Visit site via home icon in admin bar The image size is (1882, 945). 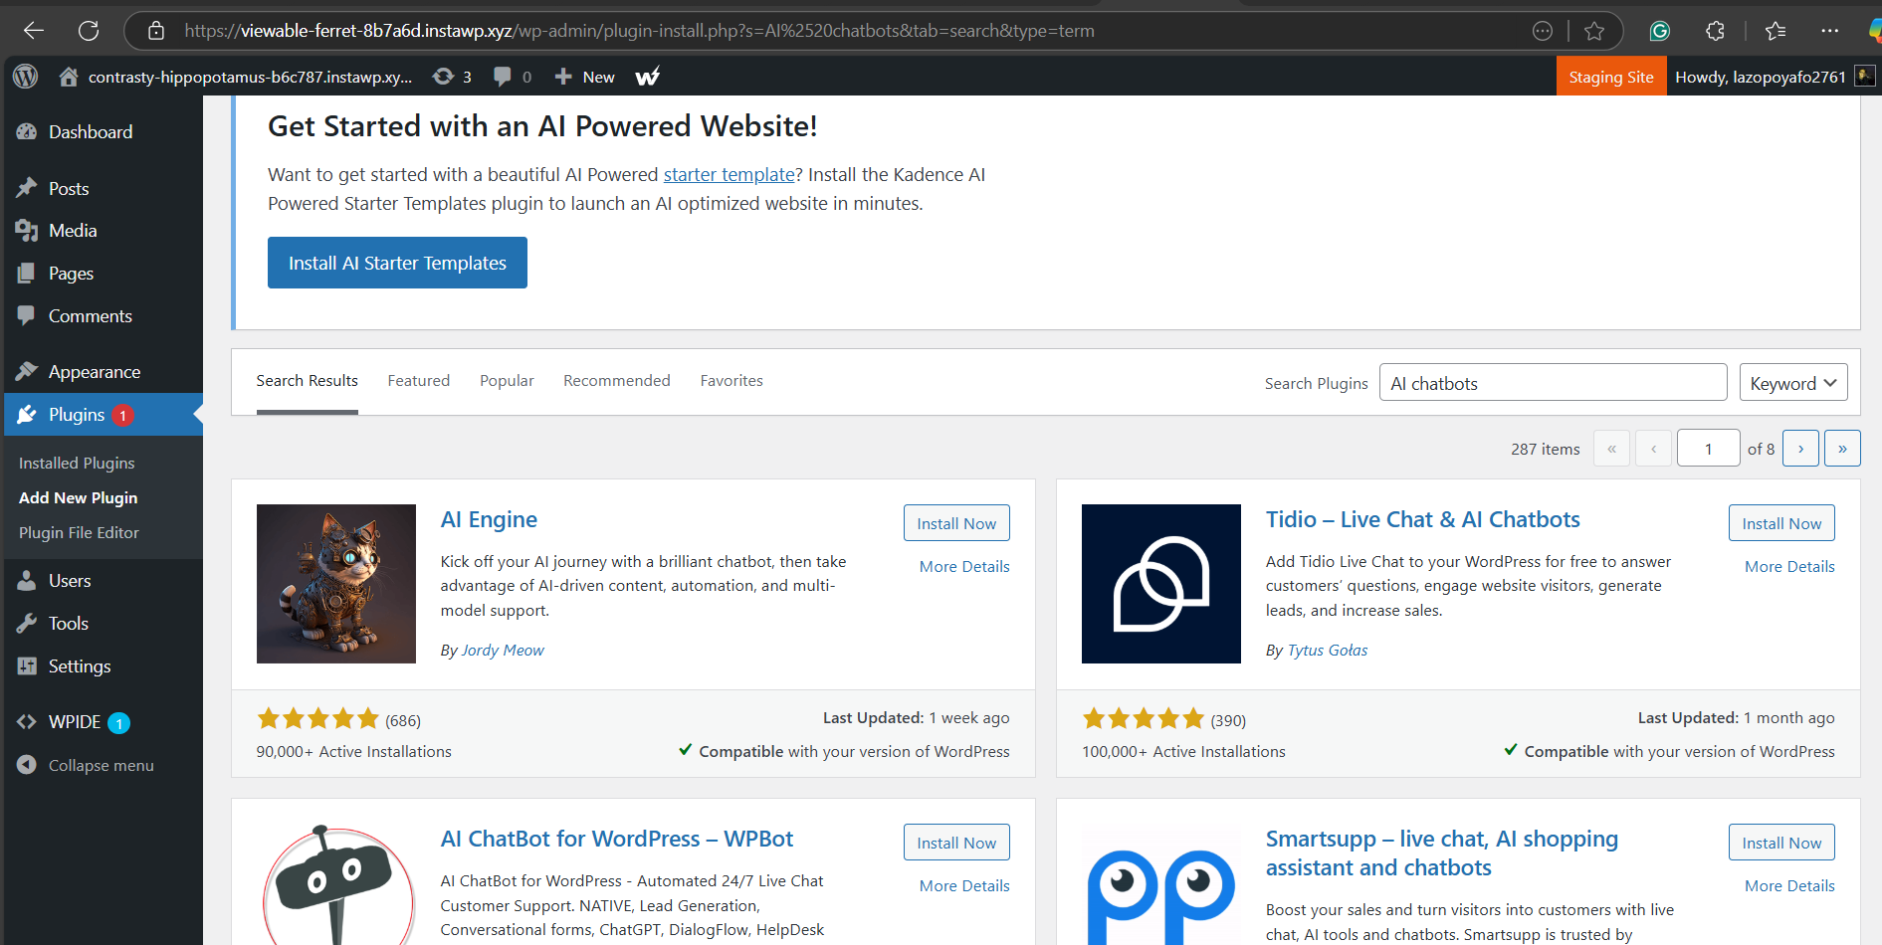(x=69, y=77)
